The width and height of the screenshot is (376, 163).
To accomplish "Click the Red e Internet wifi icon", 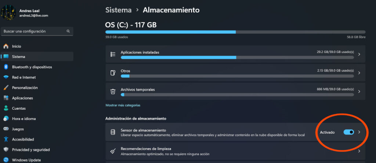I will pos(6,77).
